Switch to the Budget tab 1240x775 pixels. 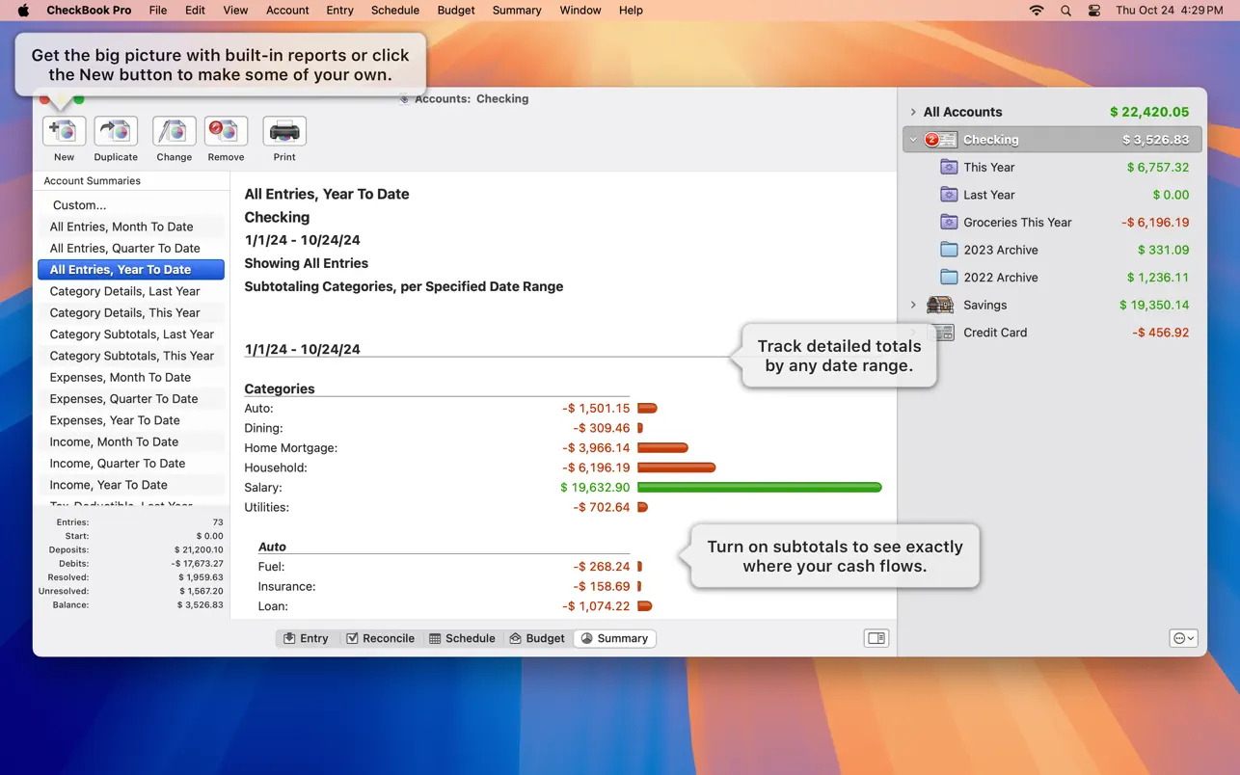(537, 638)
